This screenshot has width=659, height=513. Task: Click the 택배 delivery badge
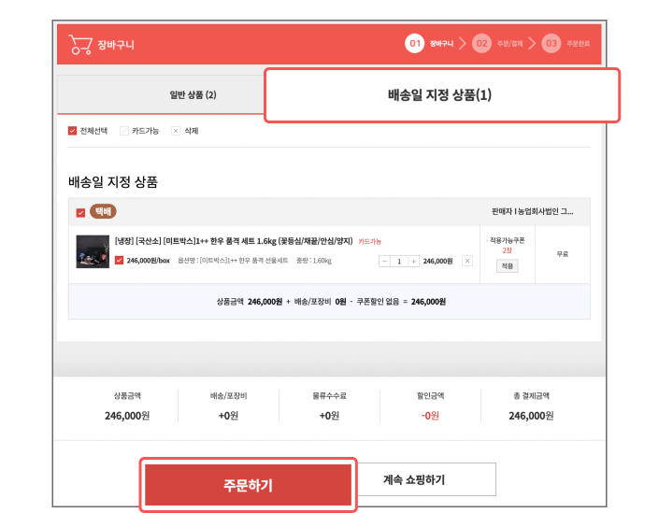point(103,211)
